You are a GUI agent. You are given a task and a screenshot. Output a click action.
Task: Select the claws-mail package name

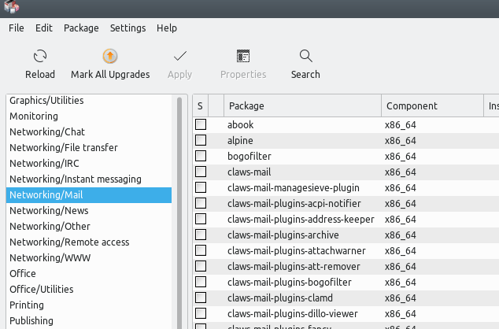[249, 172]
